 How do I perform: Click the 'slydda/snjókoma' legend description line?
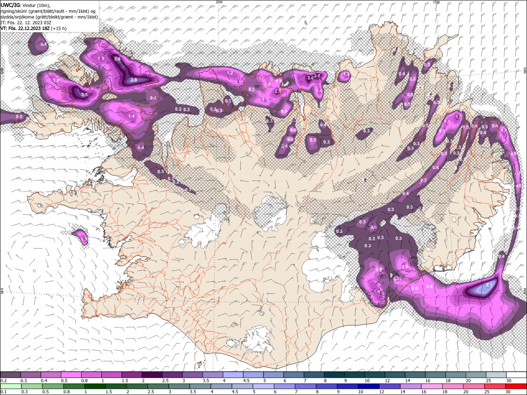49,17
